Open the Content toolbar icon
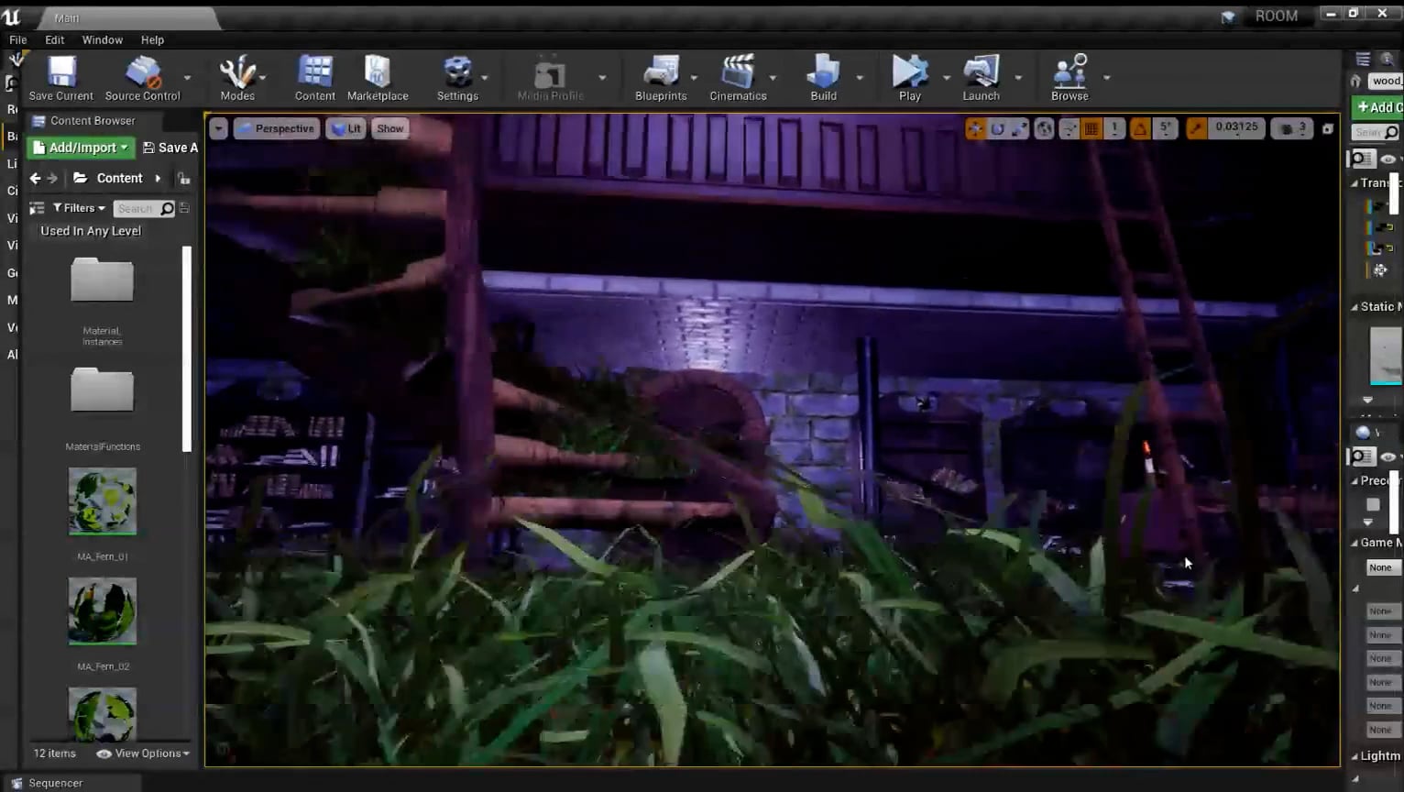Viewport: 1404px width, 792px height. 315,77
